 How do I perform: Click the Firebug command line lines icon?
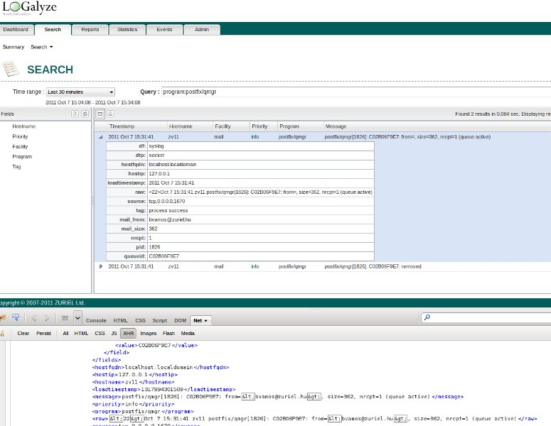[65, 319]
